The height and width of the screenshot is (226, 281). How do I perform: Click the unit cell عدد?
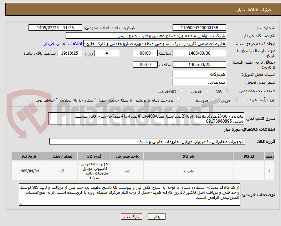[x=127, y=171]
